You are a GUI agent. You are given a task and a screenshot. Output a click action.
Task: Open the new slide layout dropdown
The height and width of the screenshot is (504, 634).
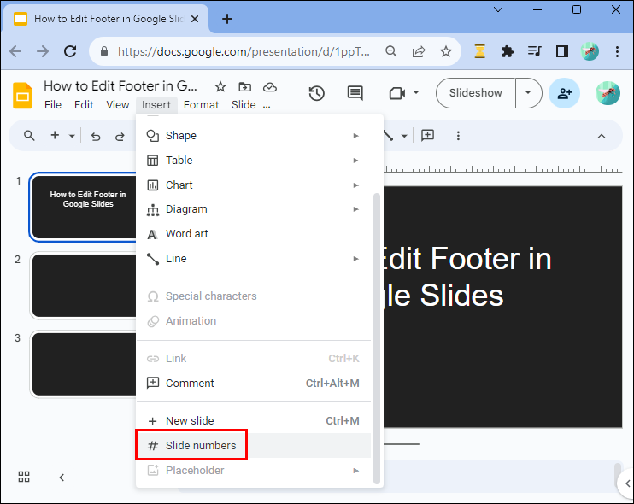point(73,136)
